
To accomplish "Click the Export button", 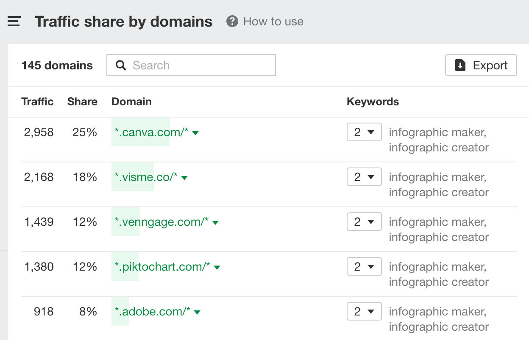I will pos(481,65).
